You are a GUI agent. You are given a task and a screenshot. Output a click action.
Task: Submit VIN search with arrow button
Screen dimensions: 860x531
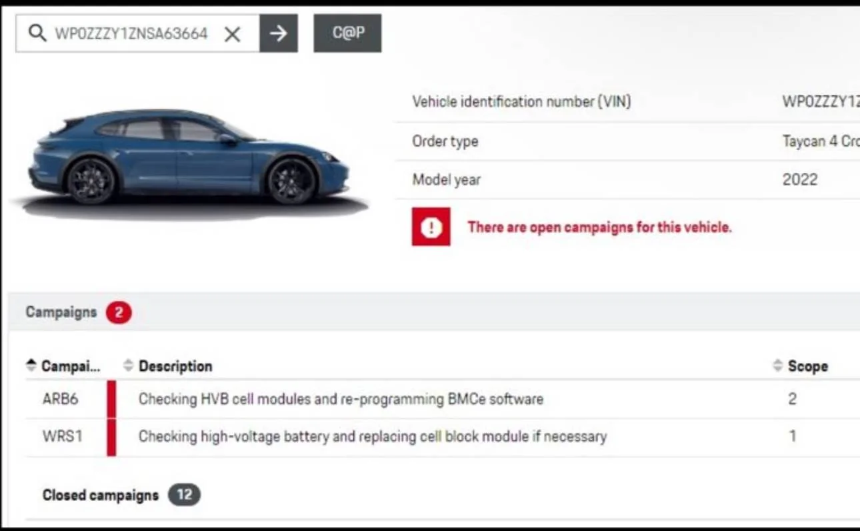click(x=279, y=33)
